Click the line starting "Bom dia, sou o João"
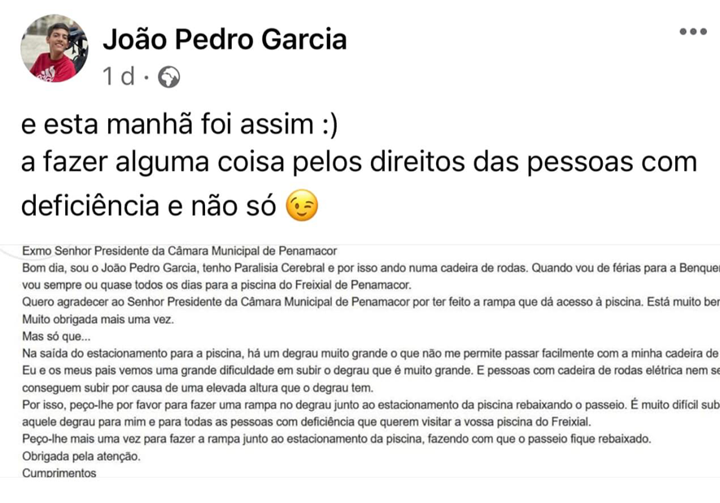This screenshot has width=720, height=503. pos(366,268)
